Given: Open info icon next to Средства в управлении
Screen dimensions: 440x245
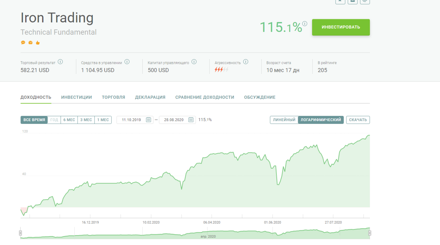Looking at the screenshot, I should coord(127,62).
